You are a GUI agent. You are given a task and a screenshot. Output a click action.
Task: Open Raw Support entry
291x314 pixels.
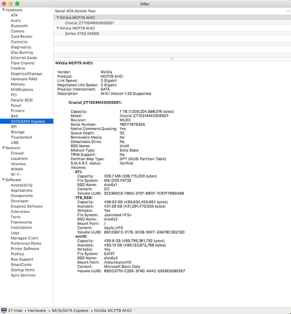22,259
